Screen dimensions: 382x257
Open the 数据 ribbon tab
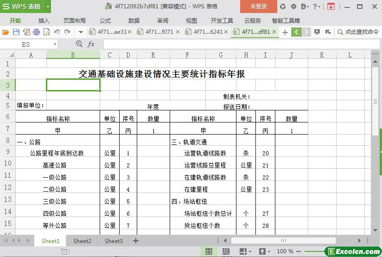click(x=134, y=21)
